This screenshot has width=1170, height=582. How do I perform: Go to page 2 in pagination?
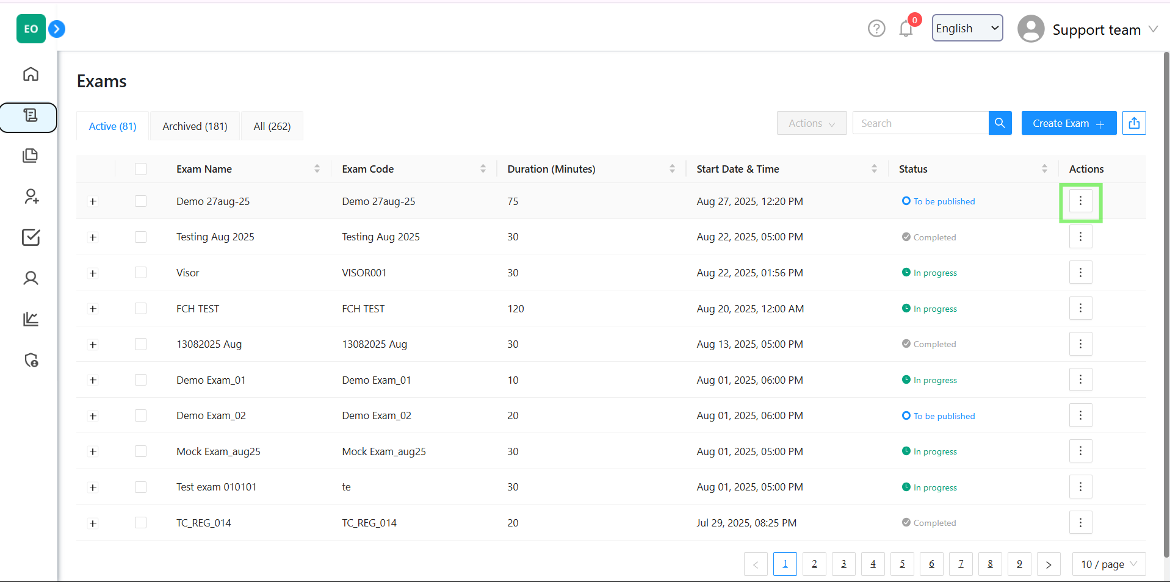pyautogui.click(x=814, y=564)
